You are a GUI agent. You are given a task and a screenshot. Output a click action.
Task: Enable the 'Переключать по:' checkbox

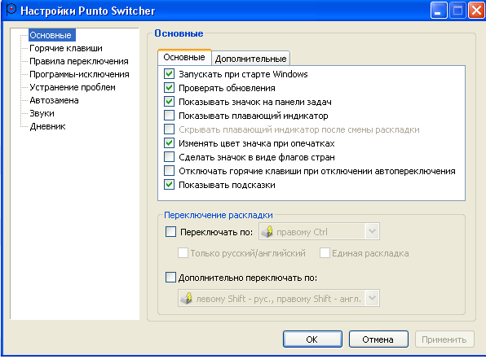click(x=170, y=232)
